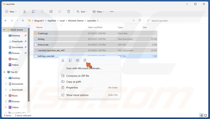Select This PC in navigation pane
210x119 pixels.
pos(14,72)
